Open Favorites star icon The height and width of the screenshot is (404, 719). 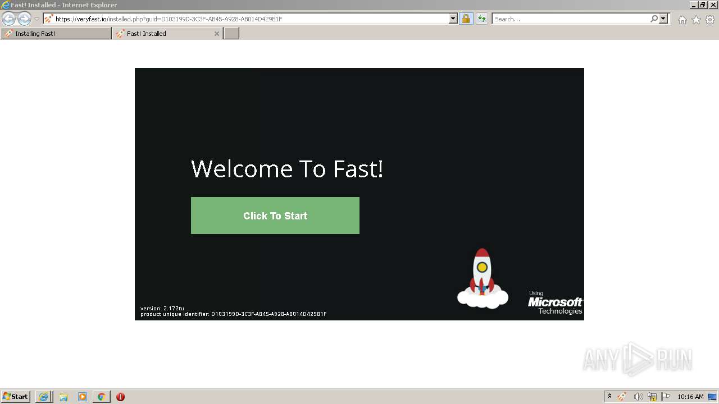[x=696, y=20]
